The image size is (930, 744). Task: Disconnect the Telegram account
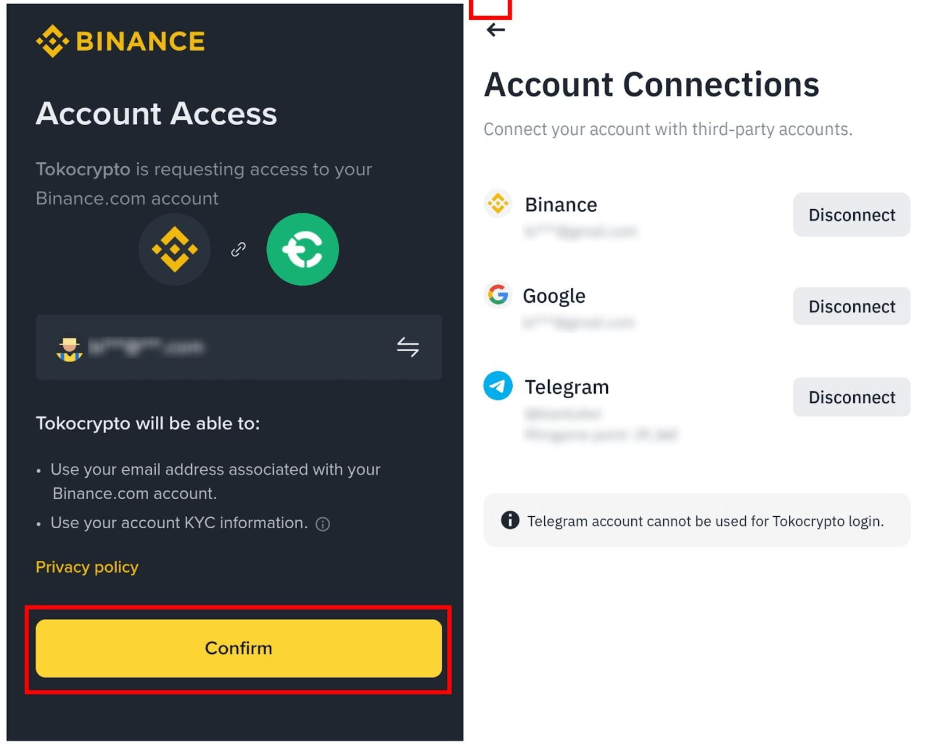tap(852, 397)
